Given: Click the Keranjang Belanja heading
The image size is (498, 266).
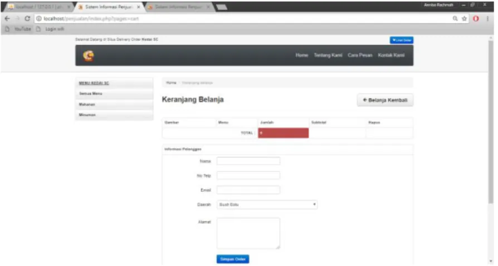Looking at the screenshot, I should pyautogui.click(x=193, y=100).
